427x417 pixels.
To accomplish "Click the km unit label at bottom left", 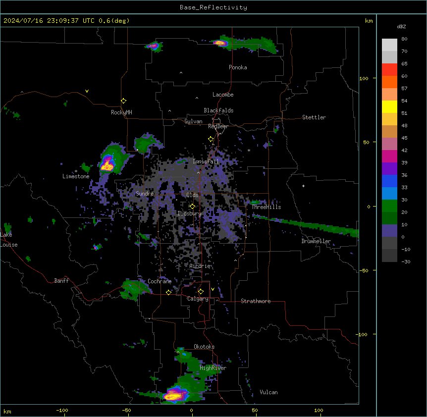I will click(x=7, y=412).
